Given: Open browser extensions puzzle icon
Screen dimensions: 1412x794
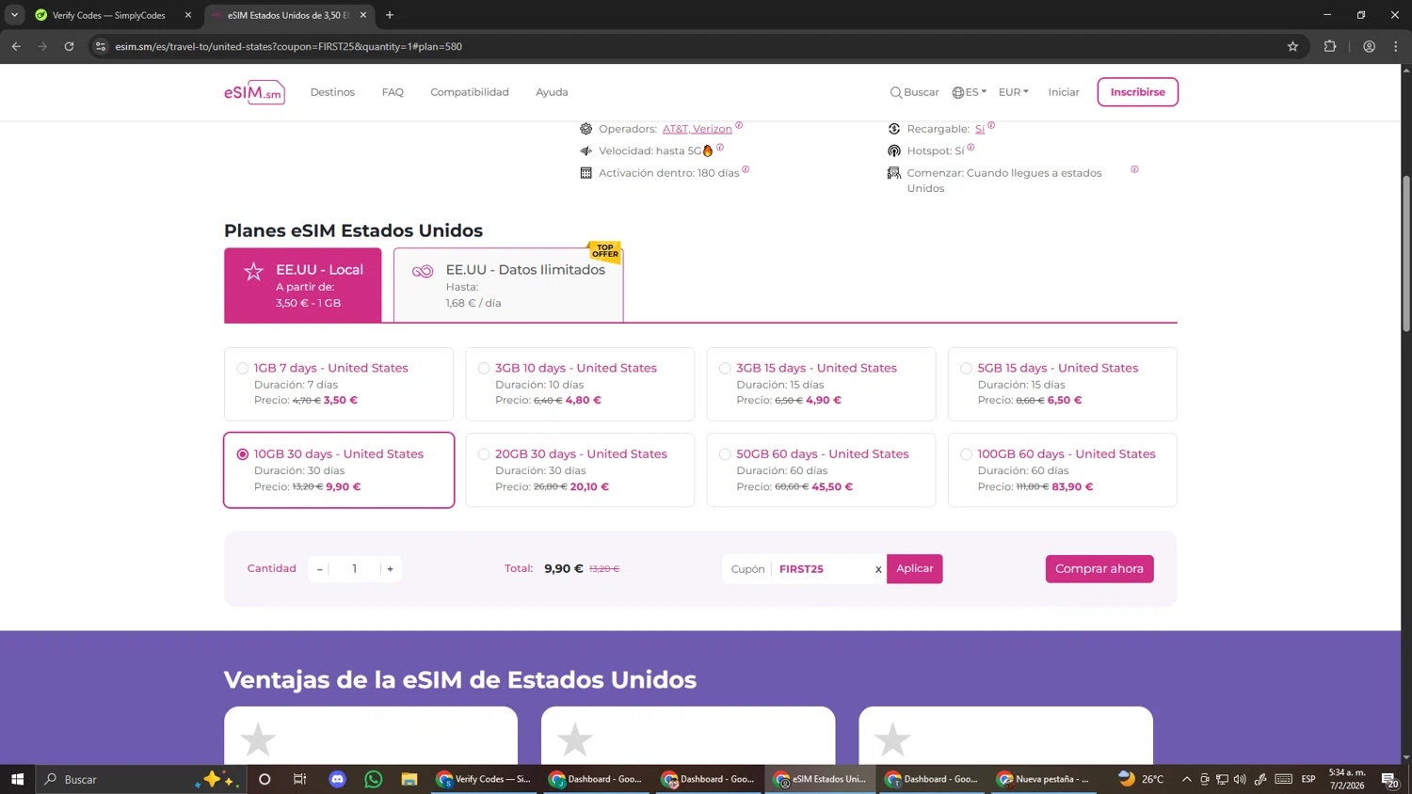Looking at the screenshot, I should pos(1330,46).
